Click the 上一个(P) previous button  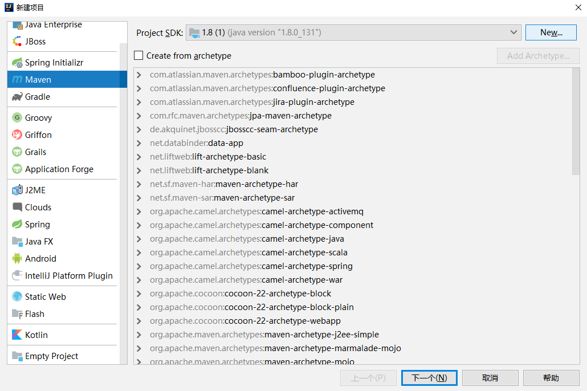pyautogui.click(x=368, y=378)
